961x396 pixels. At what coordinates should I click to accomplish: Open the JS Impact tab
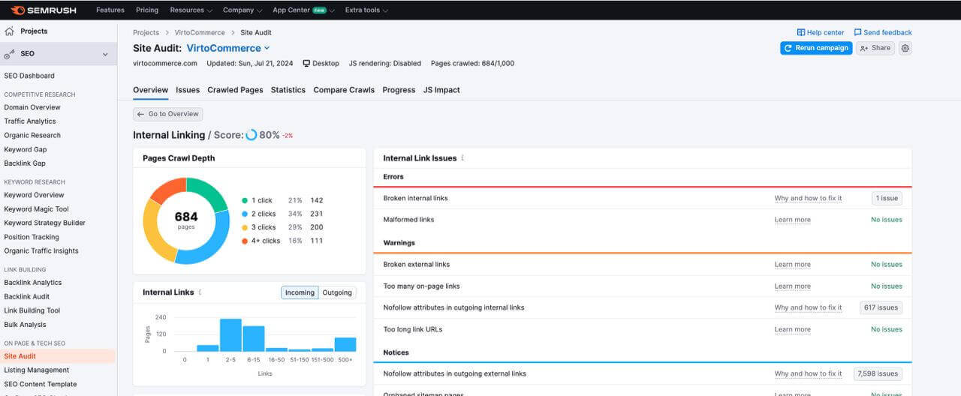click(x=441, y=90)
